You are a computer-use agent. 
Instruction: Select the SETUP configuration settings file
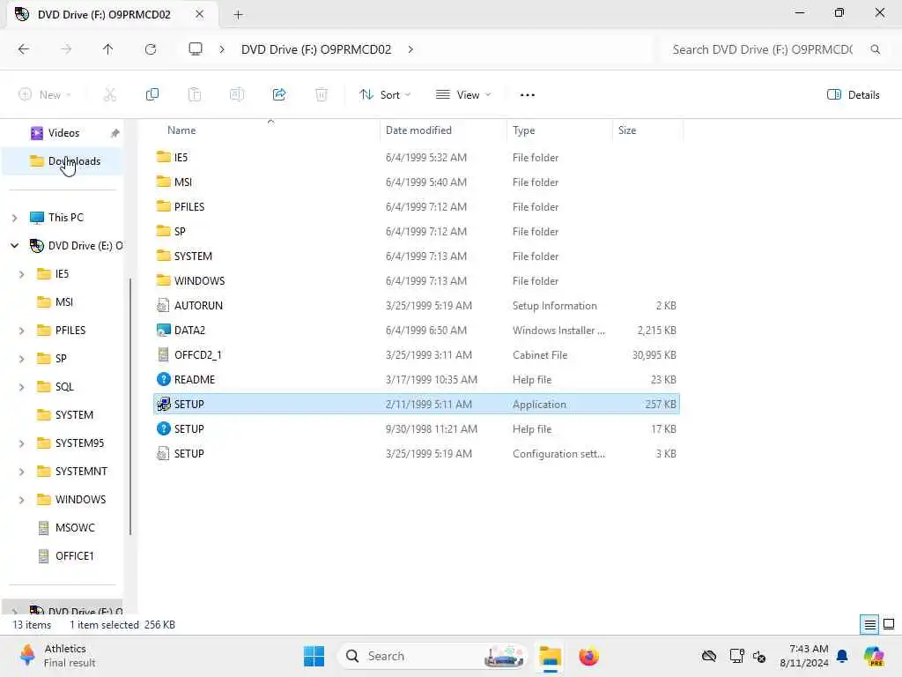(x=417, y=454)
